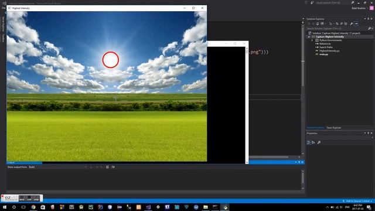
Task: Maximize the Highest Intensity image window
Action: tap(193, 8)
